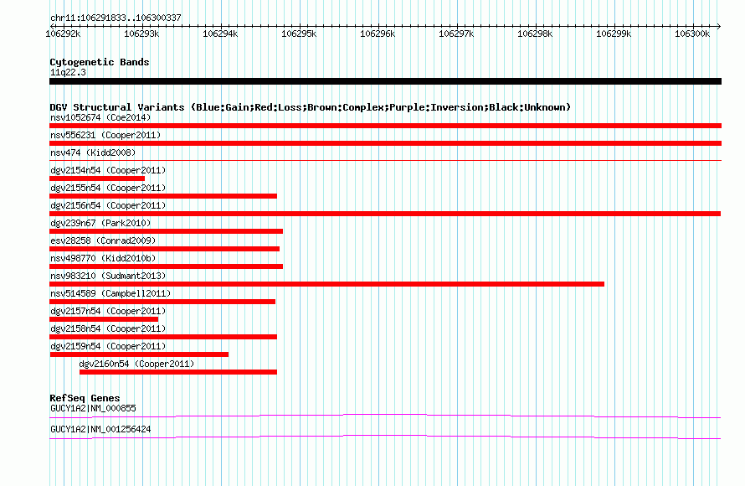
Task: Select variant label dgv2156n54 (Cooper2011)
Action: (x=108, y=205)
